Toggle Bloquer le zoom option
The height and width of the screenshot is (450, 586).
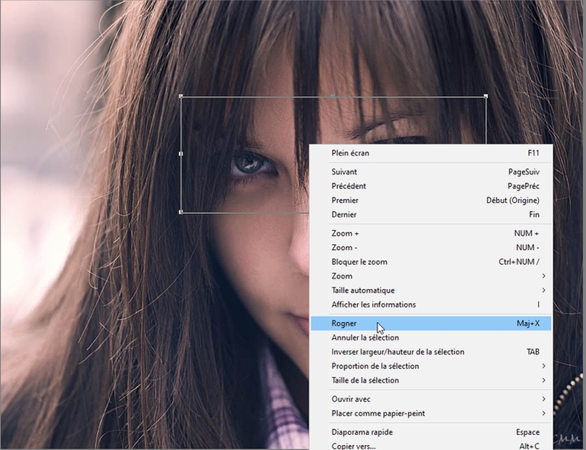tap(359, 262)
